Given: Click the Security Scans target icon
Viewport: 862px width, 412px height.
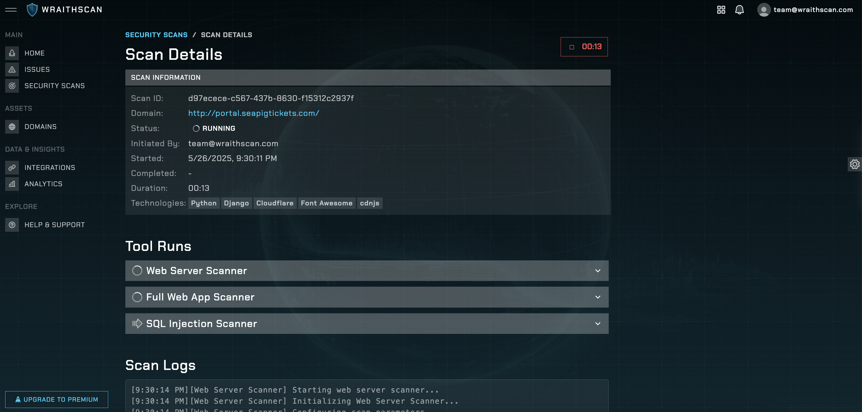Looking at the screenshot, I should pyautogui.click(x=12, y=86).
